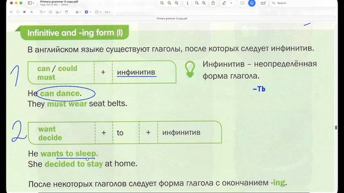This screenshot has width=344, height=193.
Task: Open the sidebar view options dropdown arrow
Action: (x=34, y=3)
